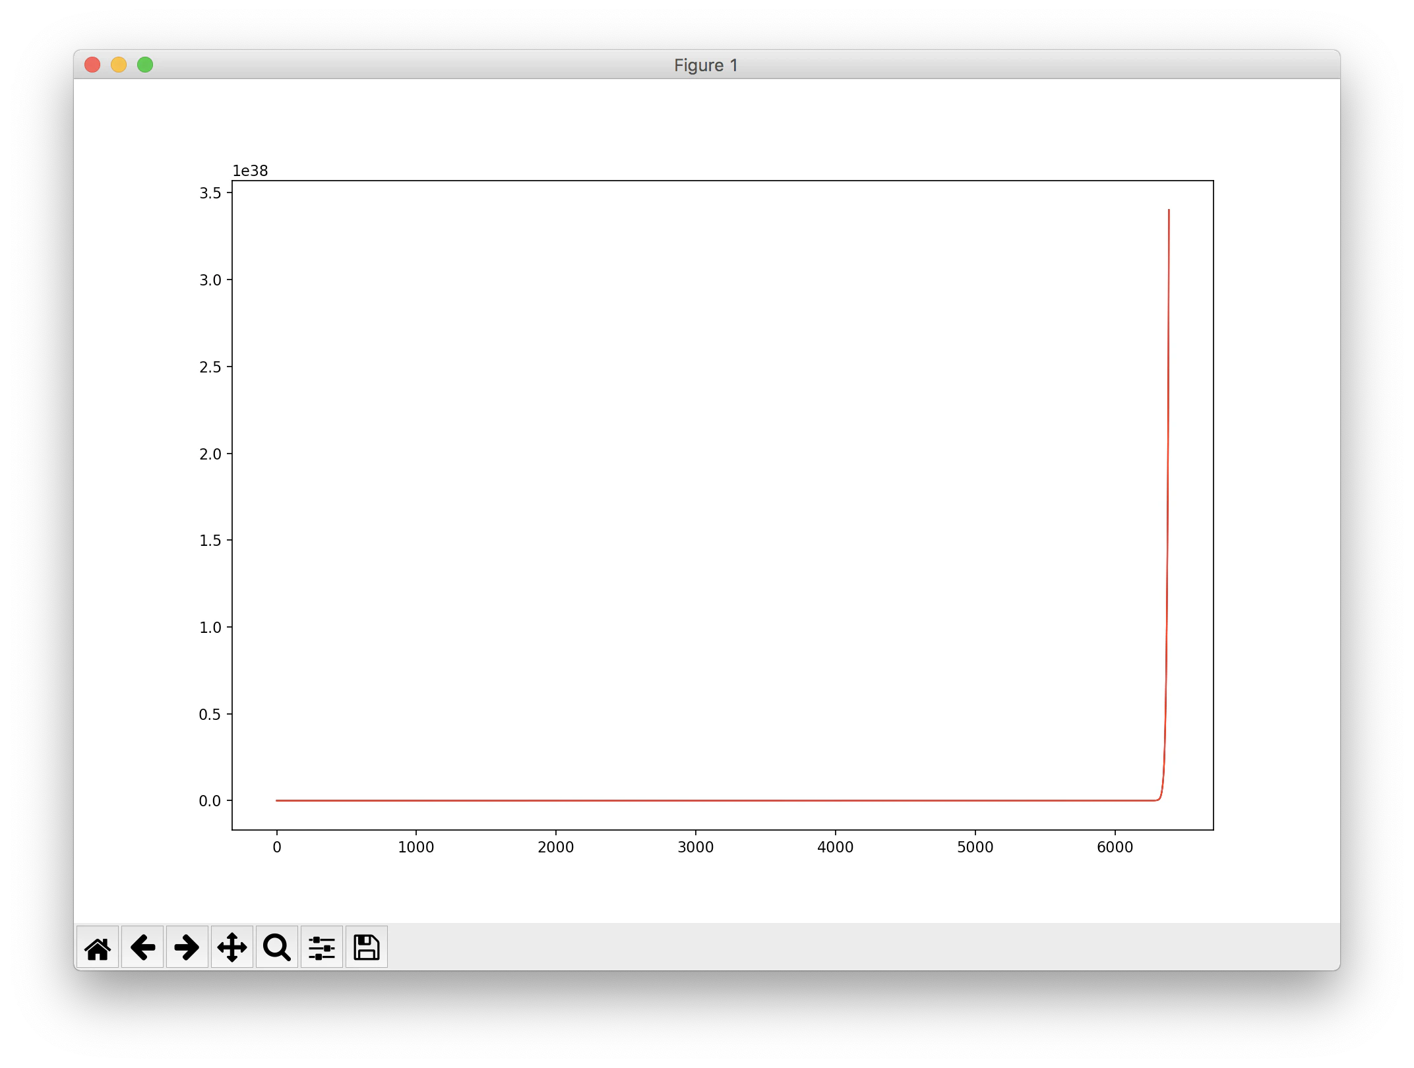This screenshot has width=1414, height=1068.
Task: Click the 3.5 y-axis tick label
Action: tap(210, 193)
